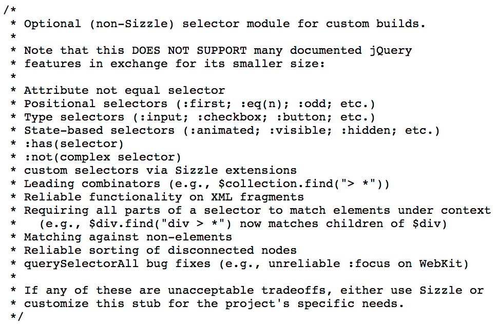Click the word "XML" in Reliable functionality line
Screen dimensions: 499x324
[x=221, y=197]
